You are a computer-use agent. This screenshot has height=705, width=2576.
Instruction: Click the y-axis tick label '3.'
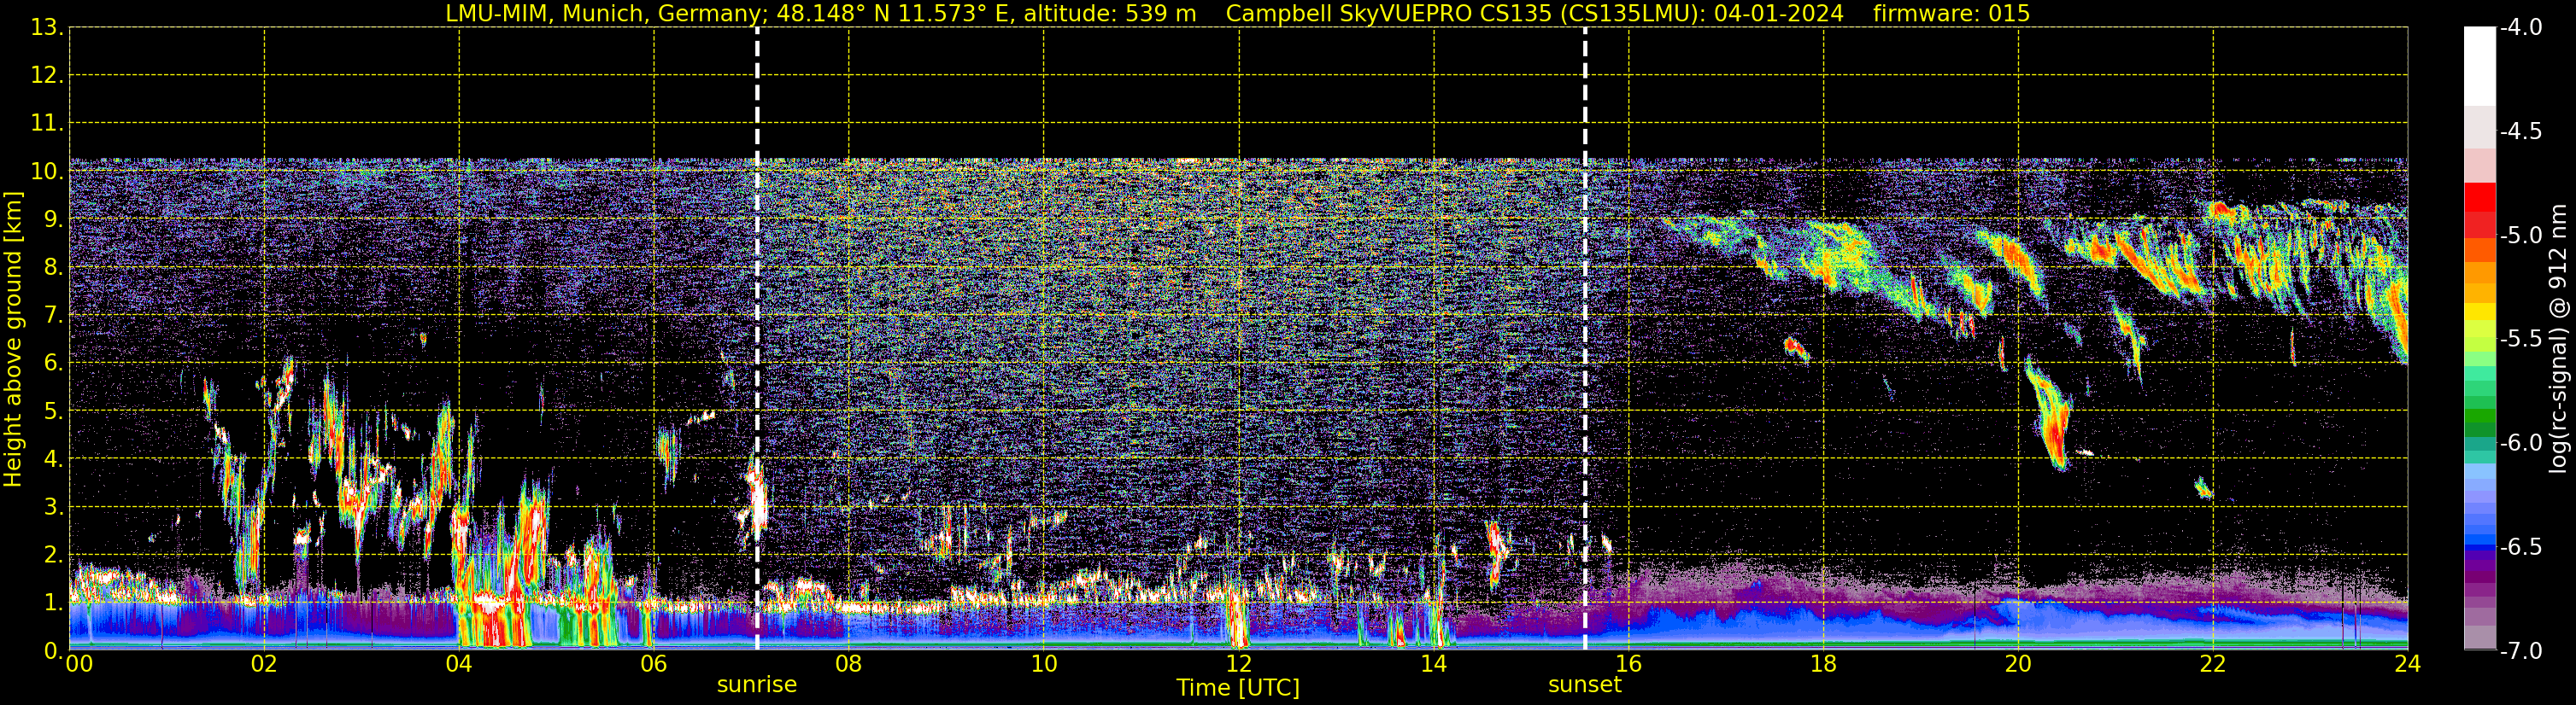coord(54,507)
